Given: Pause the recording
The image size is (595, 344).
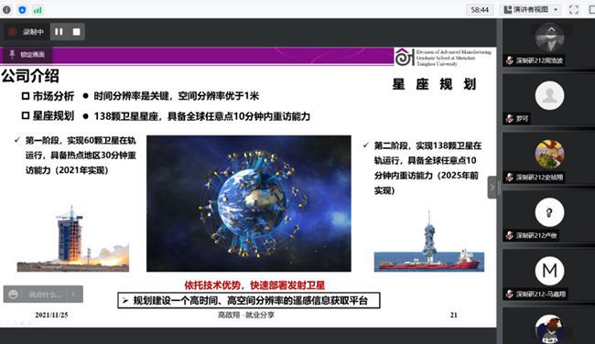Looking at the screenshot, I should pos(59,32).
